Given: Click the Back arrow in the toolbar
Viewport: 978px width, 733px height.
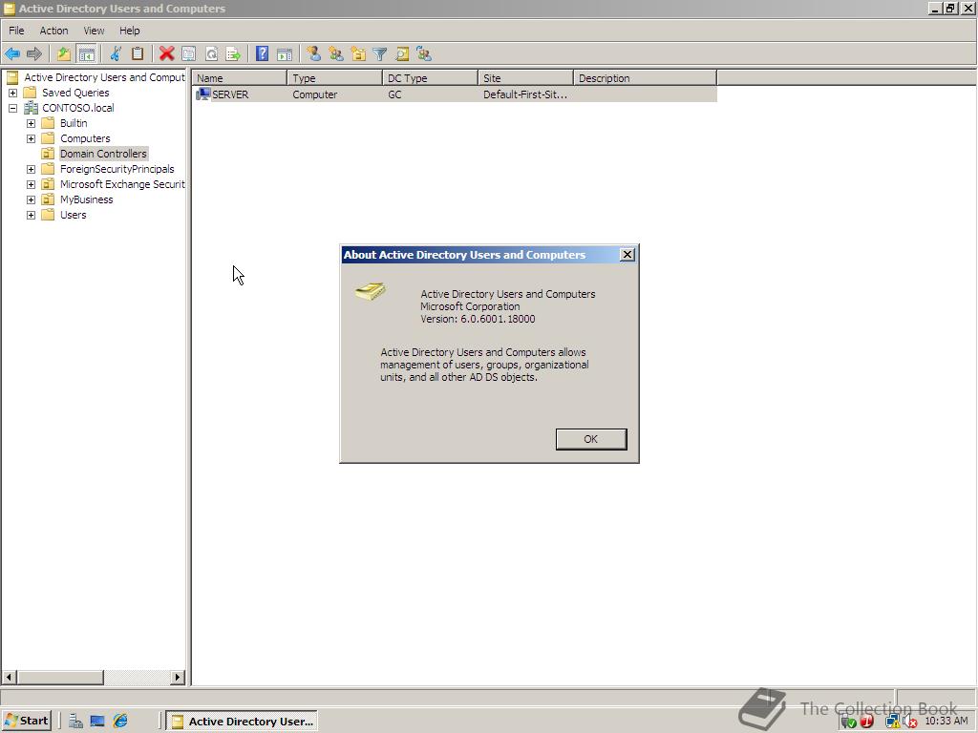Looking at the screenshot, I should coord(12,54).
